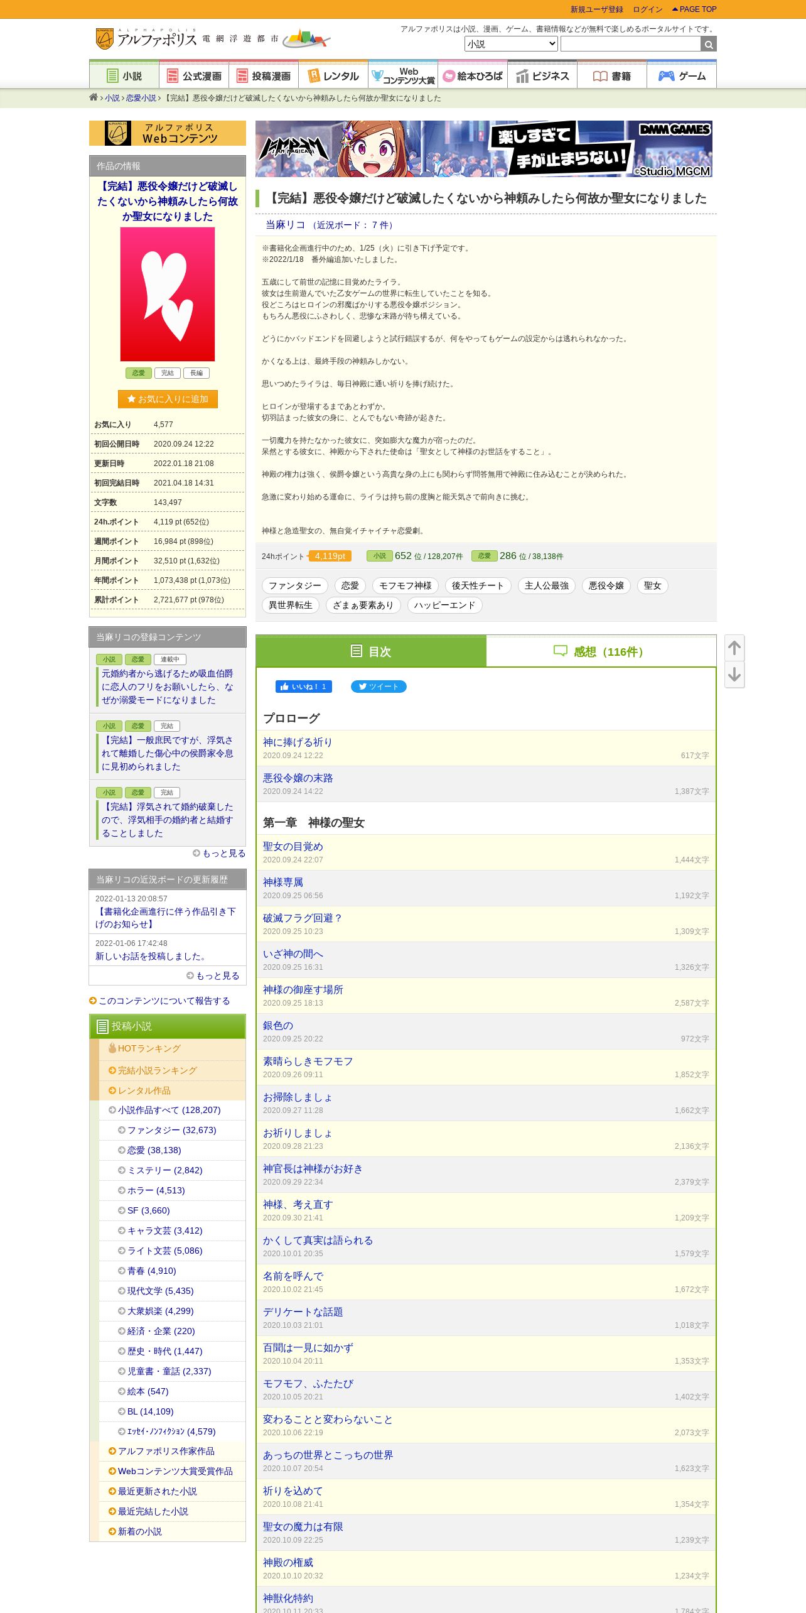Switch to the 感想（116件）tab
The image size is (806, 1613).
[x=601, y=651]
